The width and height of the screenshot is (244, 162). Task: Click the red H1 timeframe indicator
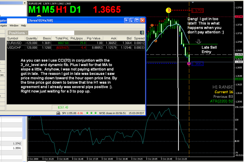pos(61,10)
